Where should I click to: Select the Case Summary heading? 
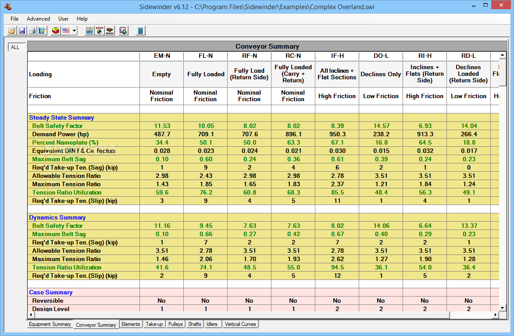51,293
